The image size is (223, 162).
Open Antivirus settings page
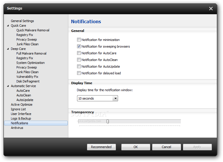pos(17,128)
